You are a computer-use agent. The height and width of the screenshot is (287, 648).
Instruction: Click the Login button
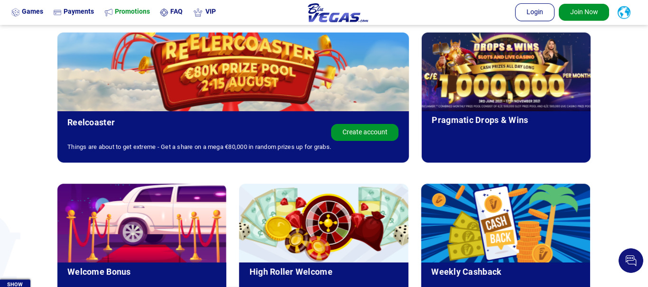click(x=535, y=12)
